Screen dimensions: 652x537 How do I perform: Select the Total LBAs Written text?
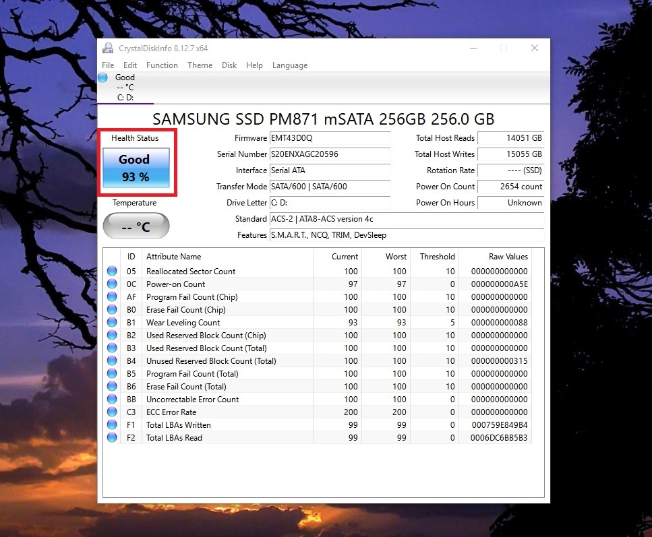179,425
